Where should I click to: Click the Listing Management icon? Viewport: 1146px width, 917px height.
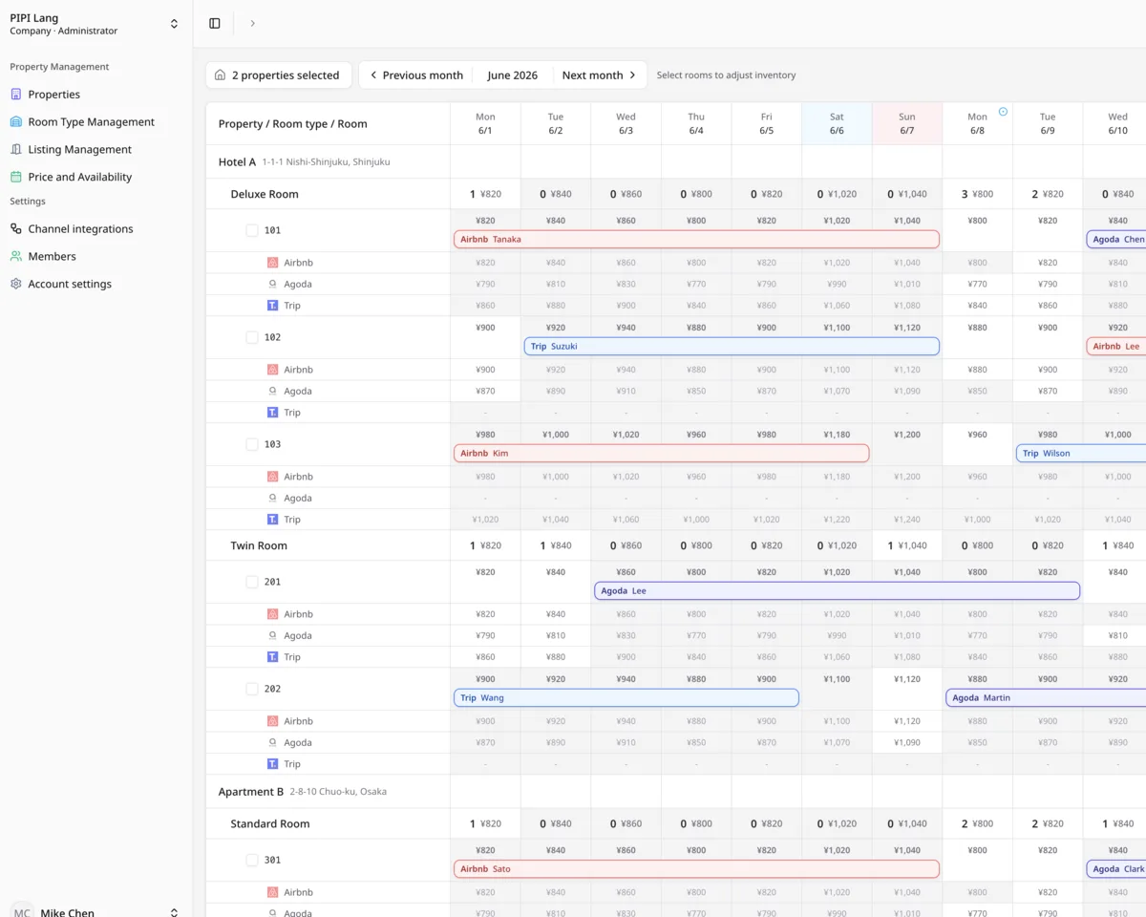point(16,149)
